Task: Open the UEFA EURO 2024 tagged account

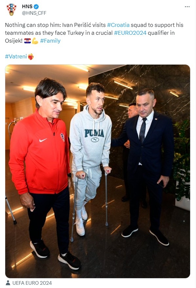Action: click(x=32, y=283)
